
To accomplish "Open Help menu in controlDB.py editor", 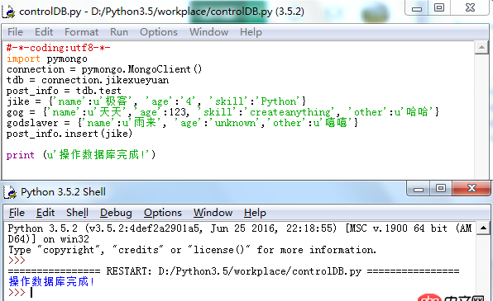I will click(x=251, y=32).
